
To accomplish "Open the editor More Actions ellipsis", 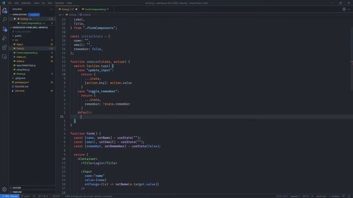I will click(x=349, y=9).
